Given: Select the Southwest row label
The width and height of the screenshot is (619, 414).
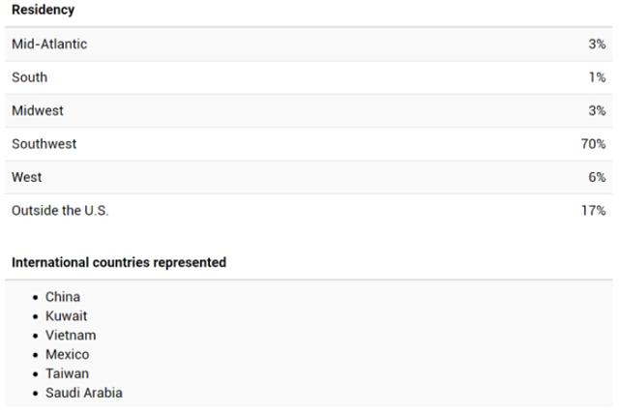Looking at the screenshot, I should [44, 144].
